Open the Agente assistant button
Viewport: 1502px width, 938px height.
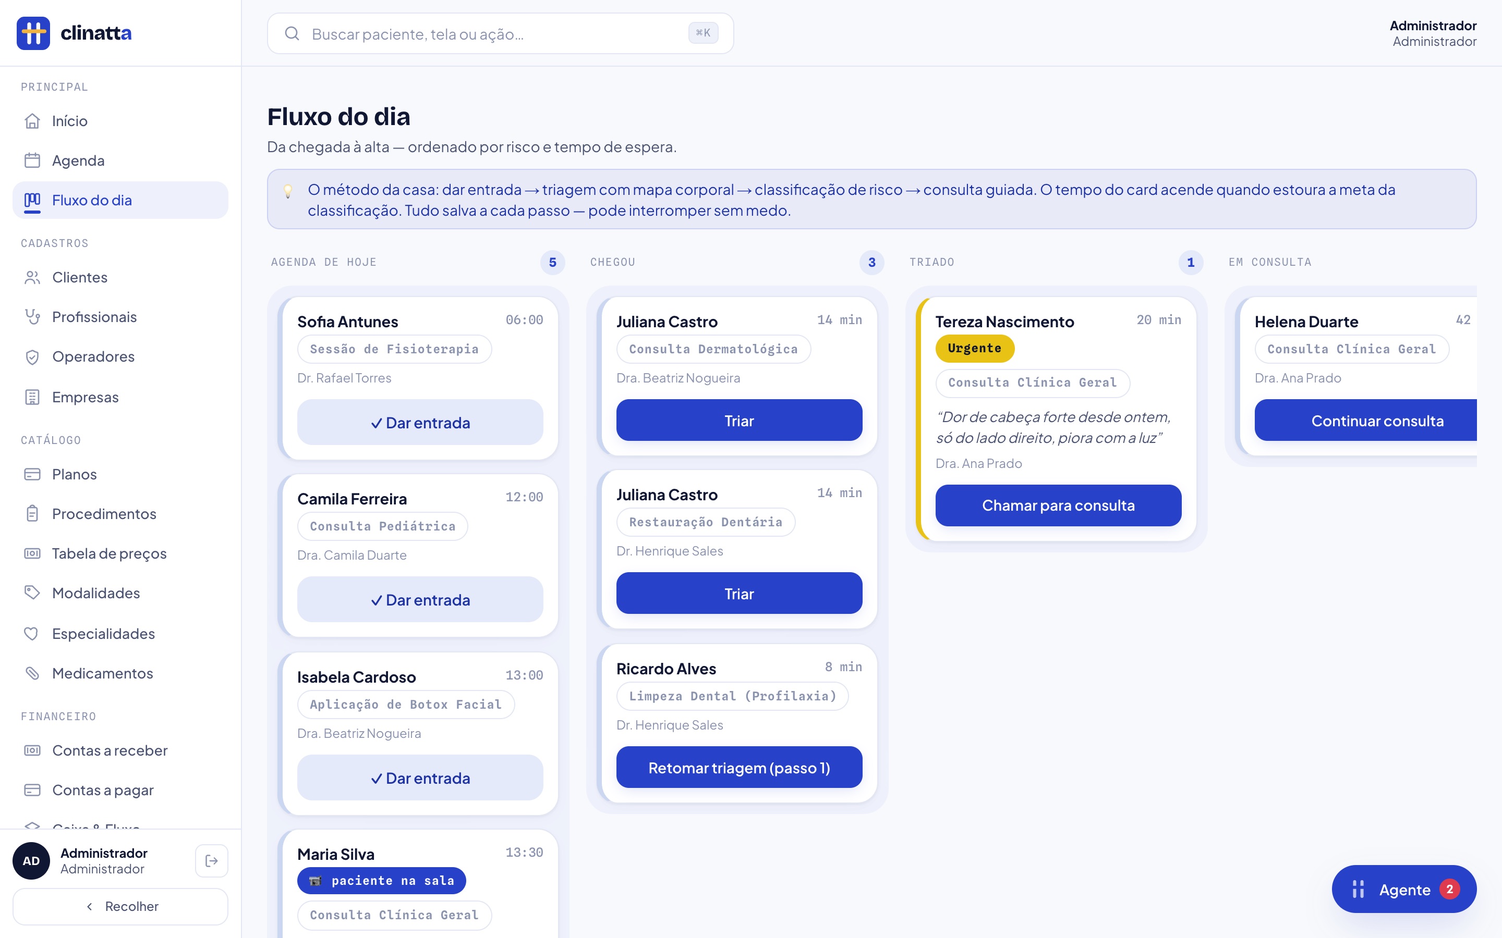click(x=1404, y=889)
